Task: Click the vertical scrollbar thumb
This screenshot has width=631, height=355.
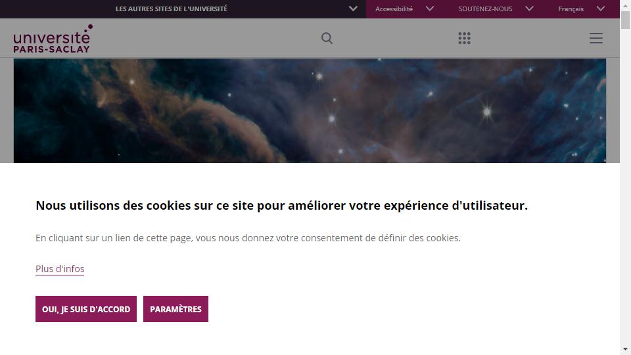Action: [x=625, y=20]
